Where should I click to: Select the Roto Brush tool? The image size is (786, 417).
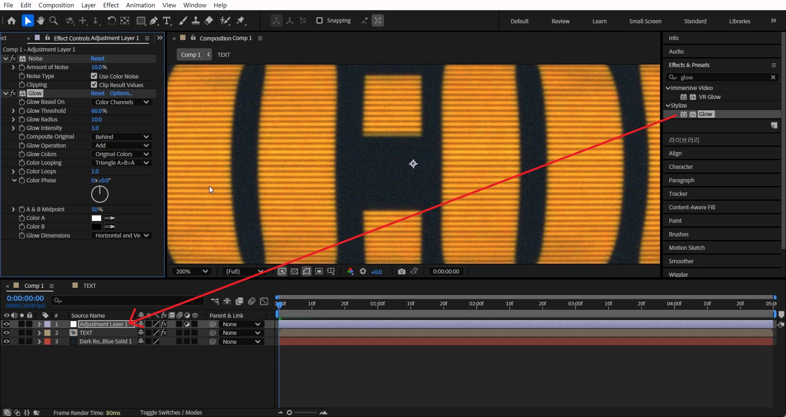[225, 21]
